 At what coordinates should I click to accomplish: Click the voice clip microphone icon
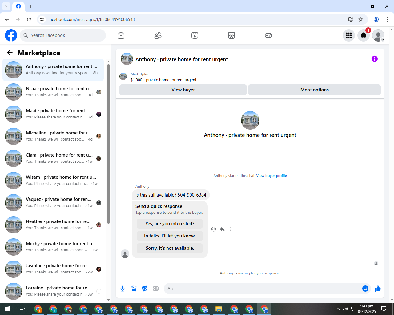123,289
